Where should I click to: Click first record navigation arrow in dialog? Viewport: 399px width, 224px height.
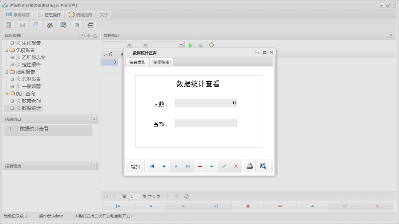point(152,166)
